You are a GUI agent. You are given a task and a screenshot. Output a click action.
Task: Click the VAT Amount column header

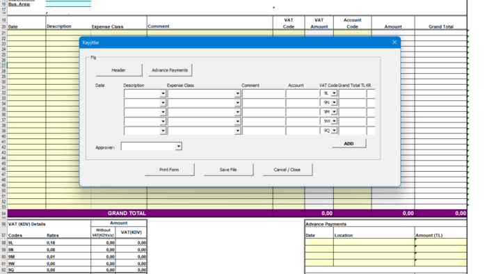click(x=319, y=23)
